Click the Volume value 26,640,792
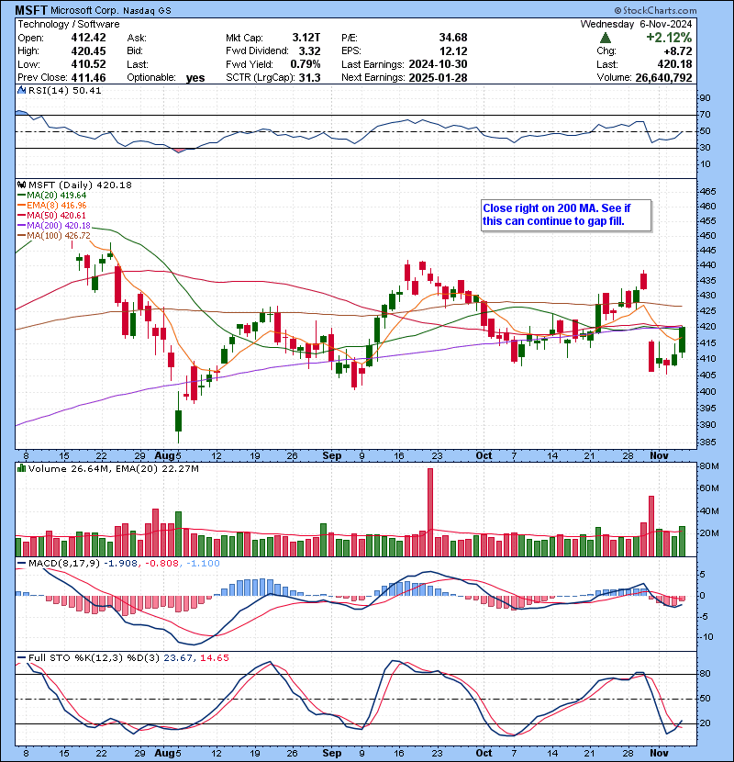Image resolution: width=734 pixels, height=762 pixels. [663, 77]
